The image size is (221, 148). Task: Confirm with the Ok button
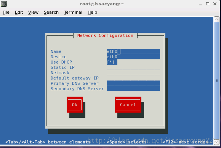(75, 105)
